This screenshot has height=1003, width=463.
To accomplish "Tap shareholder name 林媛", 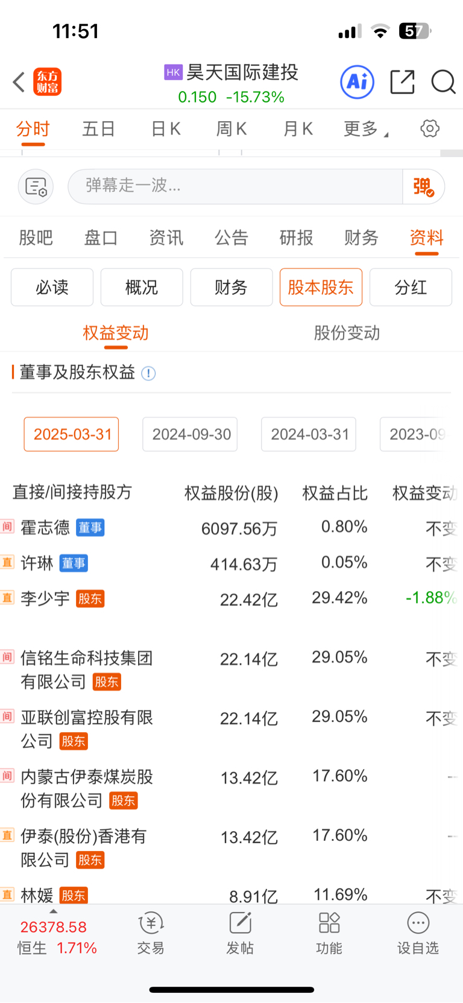I will [x=37, y=896].
